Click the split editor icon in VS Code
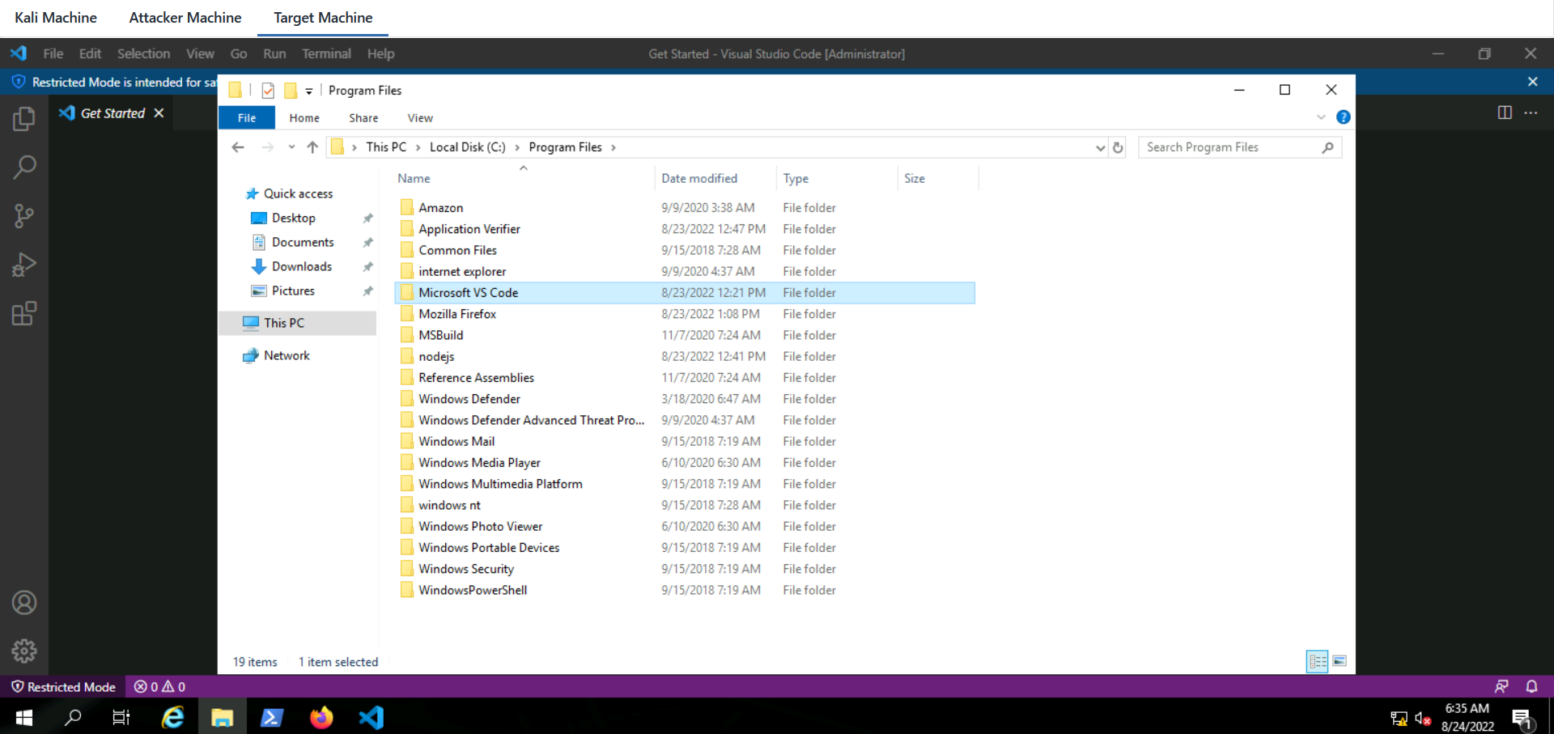Screen dimensions: 1554x734 click(x=1505, y=112)
